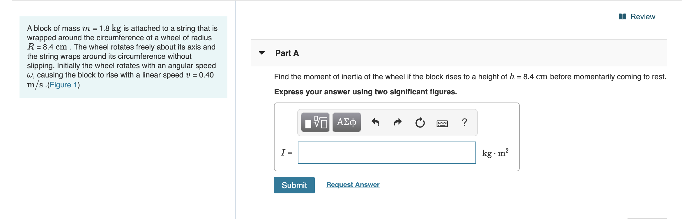This screenshot has width=688, height=219.
Task: Click the 'I =' answer label
Action: [286, 153]
